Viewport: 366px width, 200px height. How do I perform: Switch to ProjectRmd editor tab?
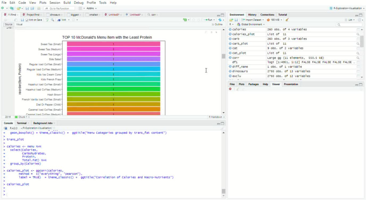33,15
